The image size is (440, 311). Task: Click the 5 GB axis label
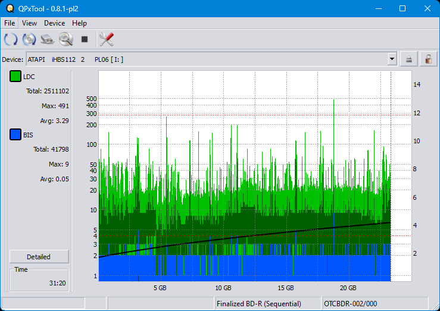(x=160, y=288)
